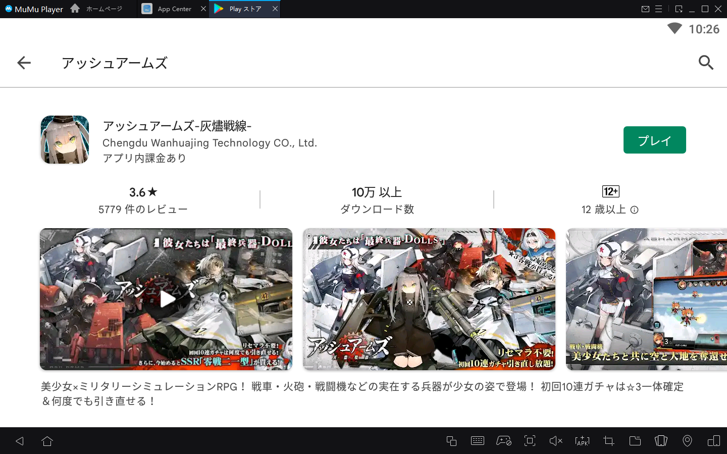Open the third screenshot showing battle gameplay
Image resolution: width=727 pixels, height=454 pixels.
tap(646, 299)
